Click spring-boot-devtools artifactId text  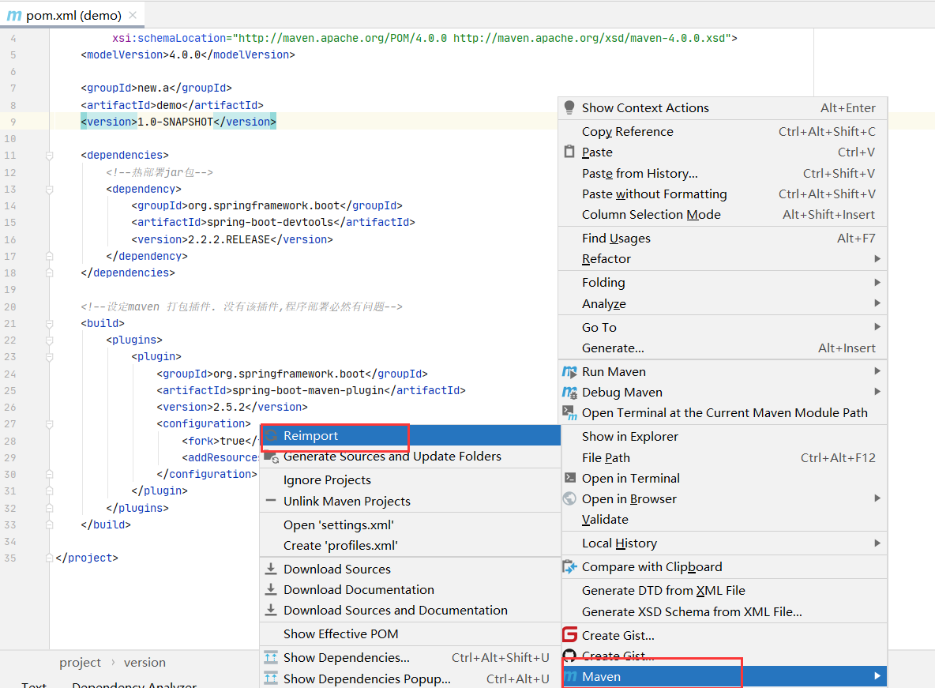(x=270, y=222)
